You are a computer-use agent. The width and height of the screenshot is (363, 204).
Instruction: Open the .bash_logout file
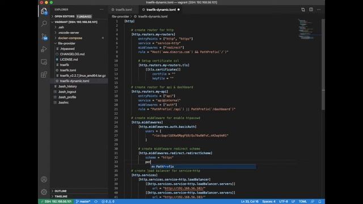point(79,92)
